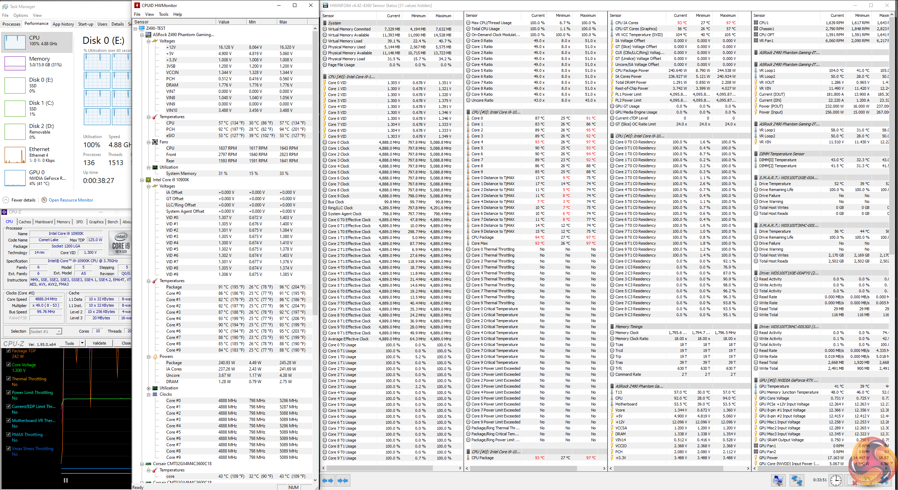
Task: Click the HWiNFO inward blue arrows button
Action: coord(343,481)
